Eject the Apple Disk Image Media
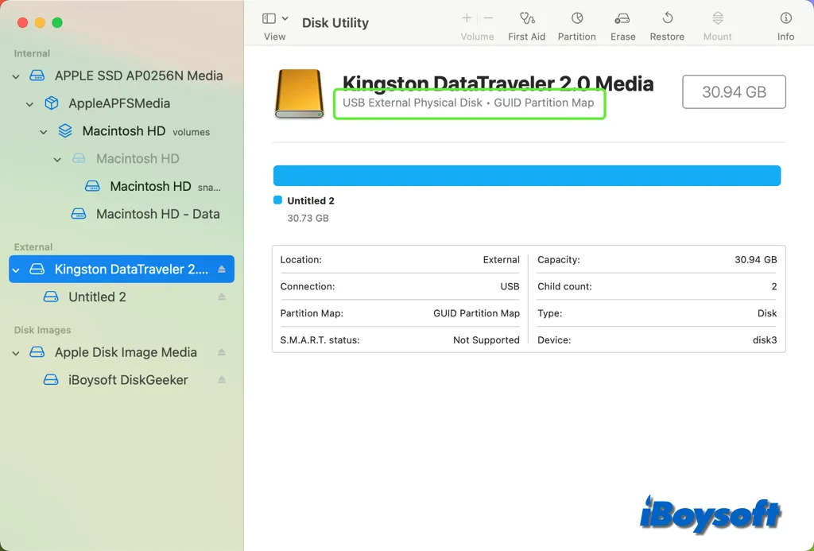814x551 pixels. [222, 352]
